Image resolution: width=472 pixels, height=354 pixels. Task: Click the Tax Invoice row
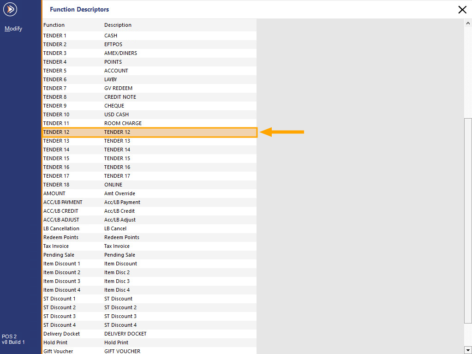[149, 246]
